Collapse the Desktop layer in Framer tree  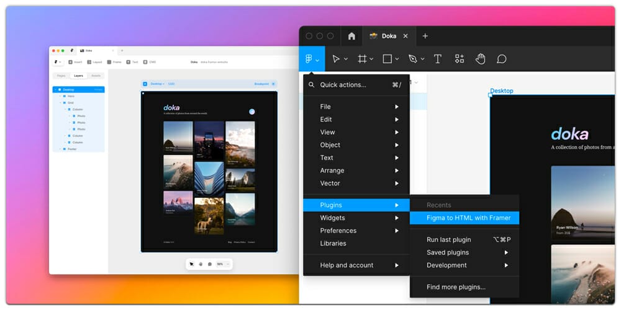[x=55, y=90]
